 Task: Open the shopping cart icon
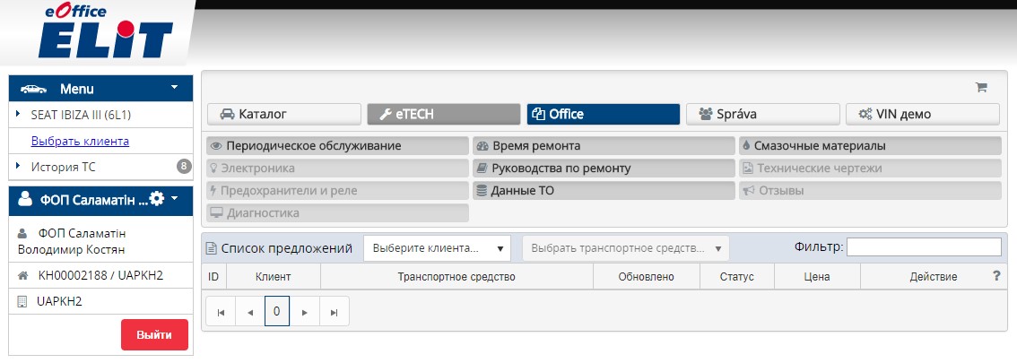981,88
